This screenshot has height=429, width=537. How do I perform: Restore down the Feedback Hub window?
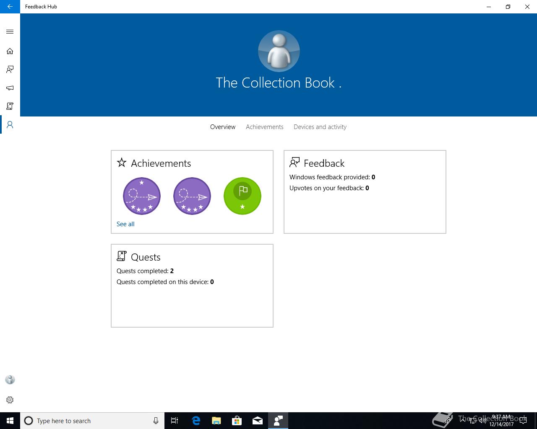pos(508,7)
